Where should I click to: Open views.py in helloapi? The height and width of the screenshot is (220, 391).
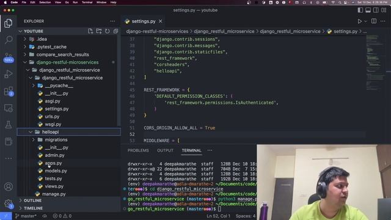click(x=54, y=186)
